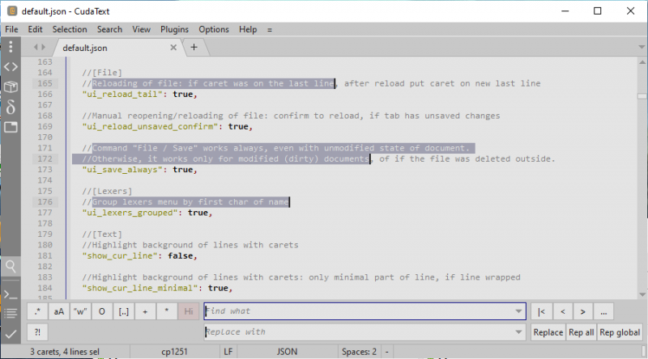Screen dimensions: 648x359
Task: Open the Options menu
Action: (x=214, y=29)
